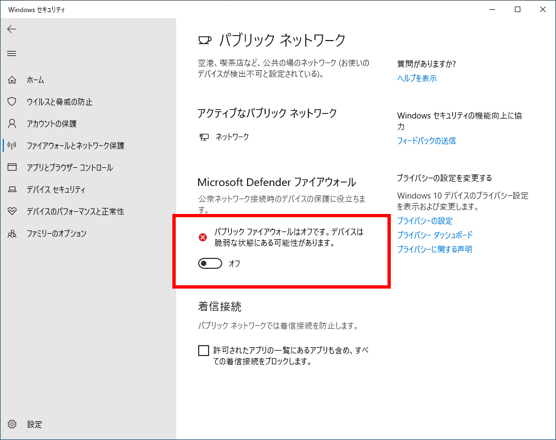556x440 pixels.
Task: Click the アクティブなパブリック ネットワーク heading
Action: tap(267, 113)
